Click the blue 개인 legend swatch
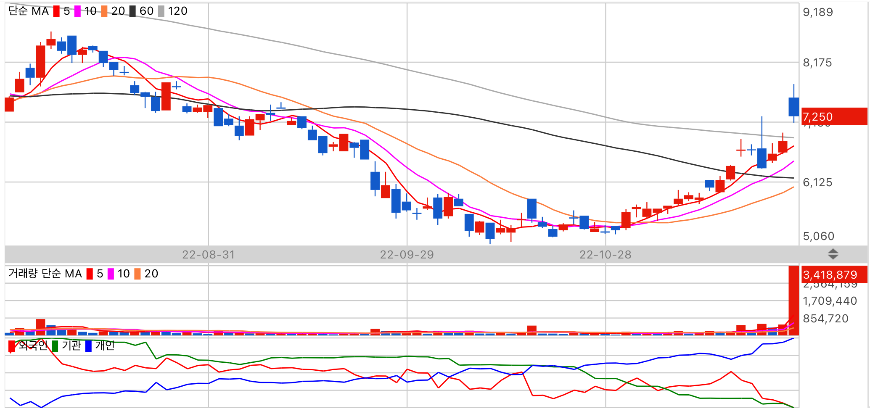Screen dimensions: 870x414 (x=88, y=346)
